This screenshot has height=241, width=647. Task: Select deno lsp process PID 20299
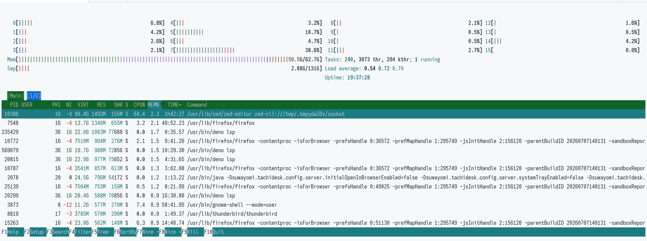pos(323,196)
